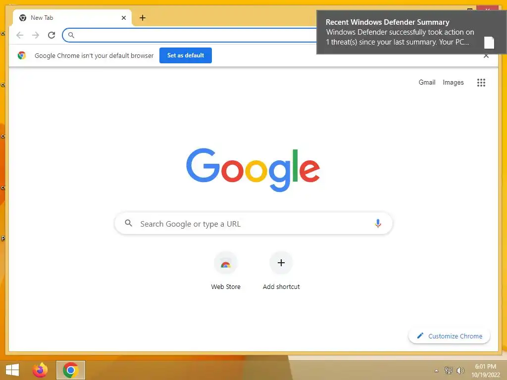Click the Google logo
This screenshot has height=380, width=507.
point(253,170)
